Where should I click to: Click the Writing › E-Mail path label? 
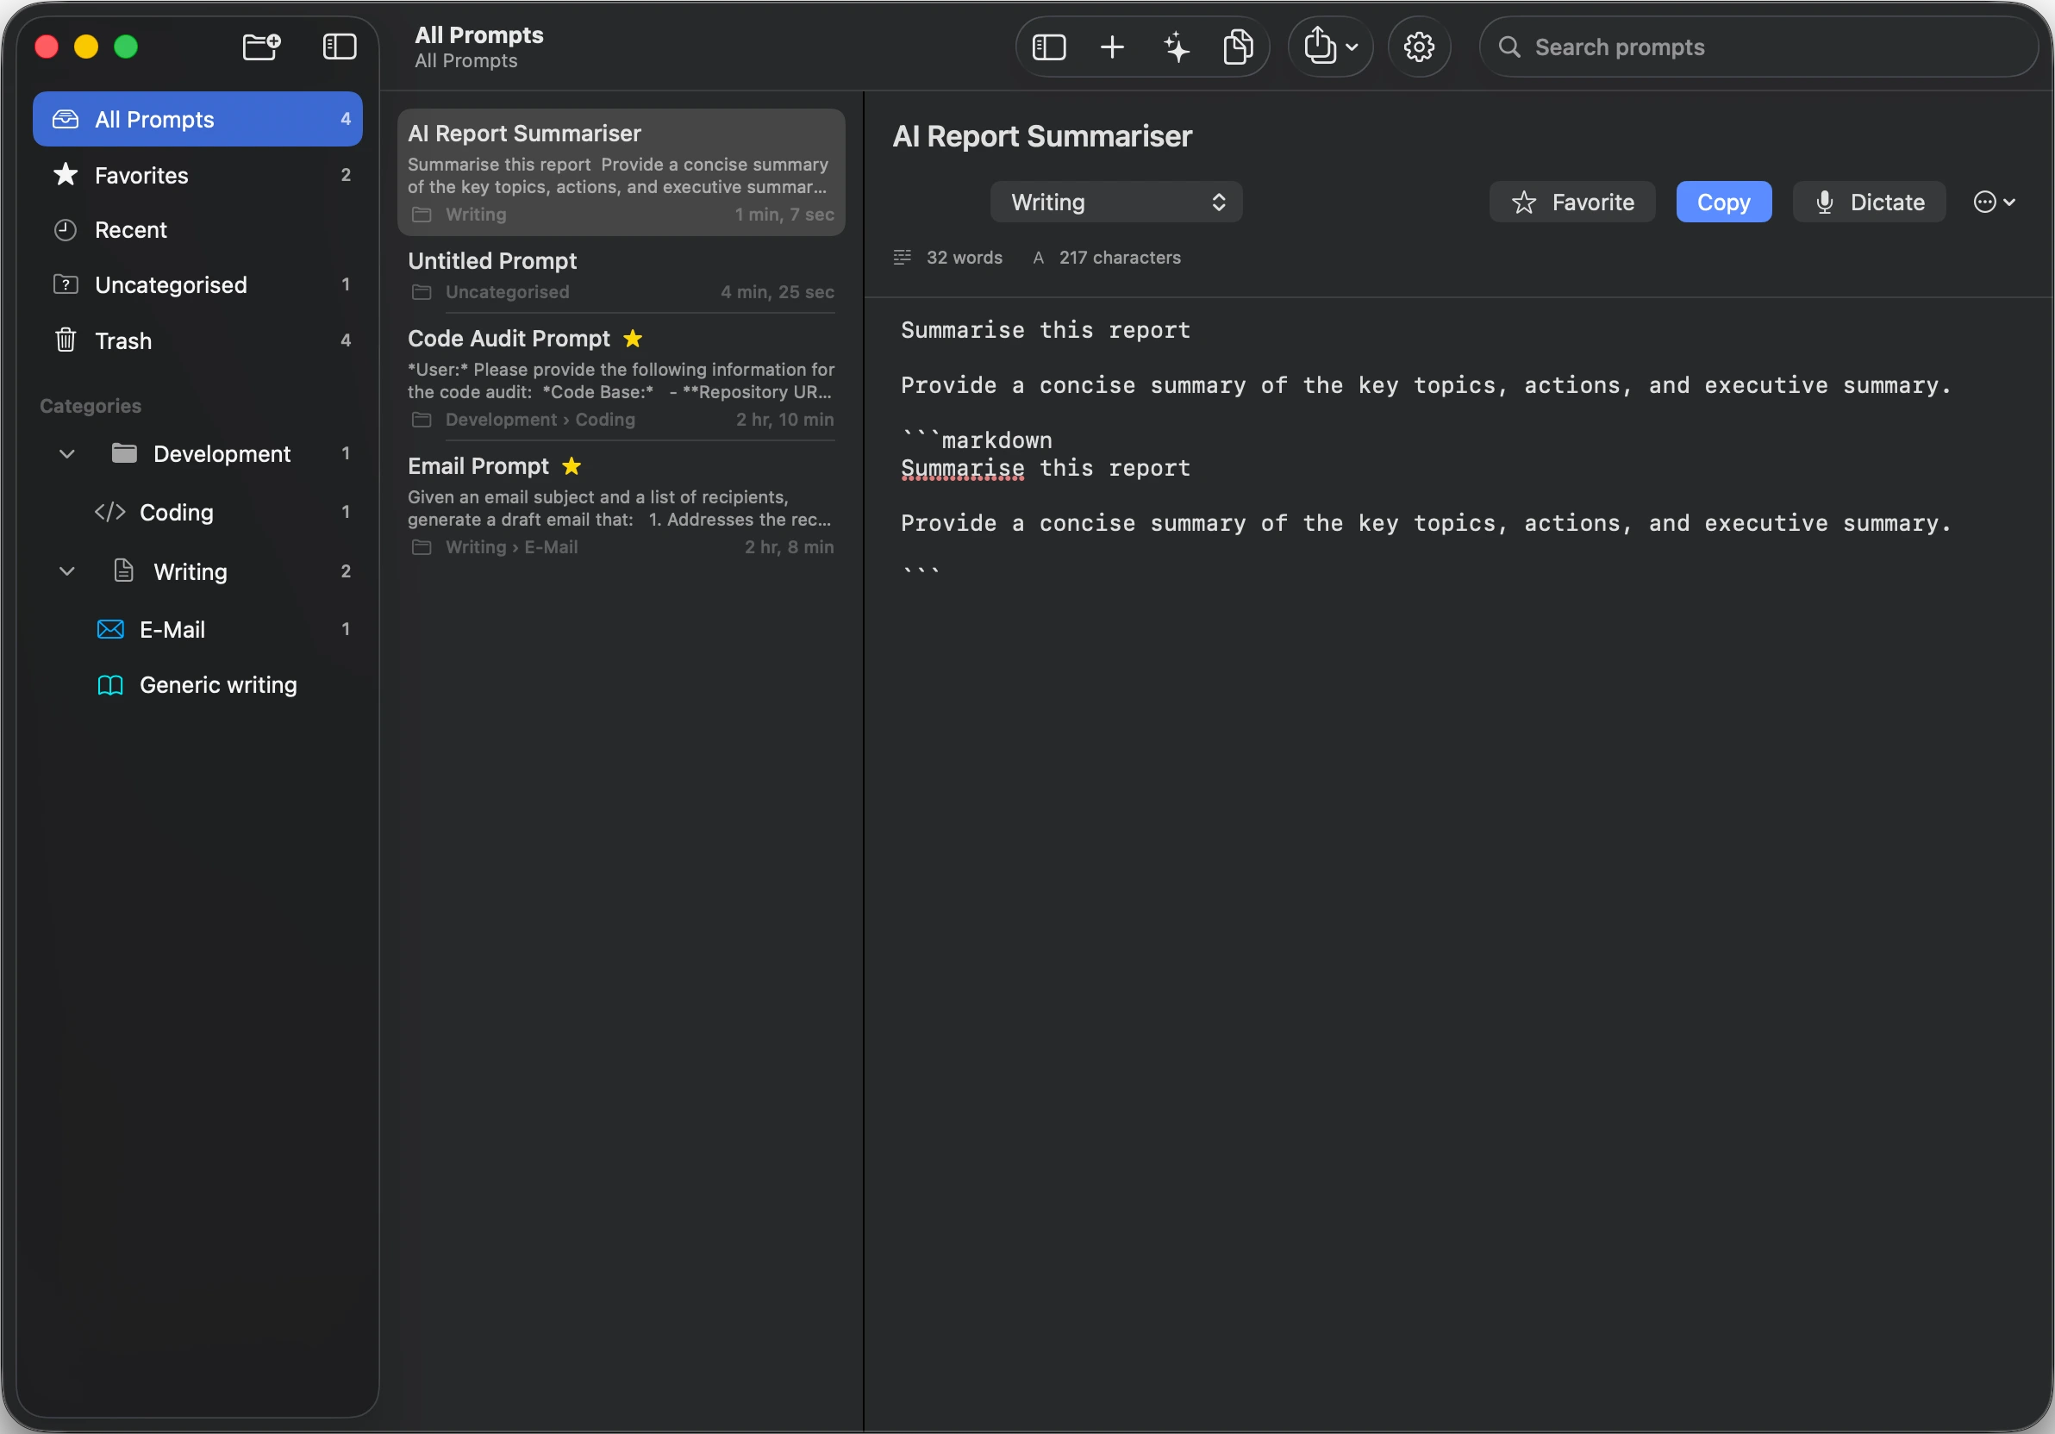[x=511, y=546]
